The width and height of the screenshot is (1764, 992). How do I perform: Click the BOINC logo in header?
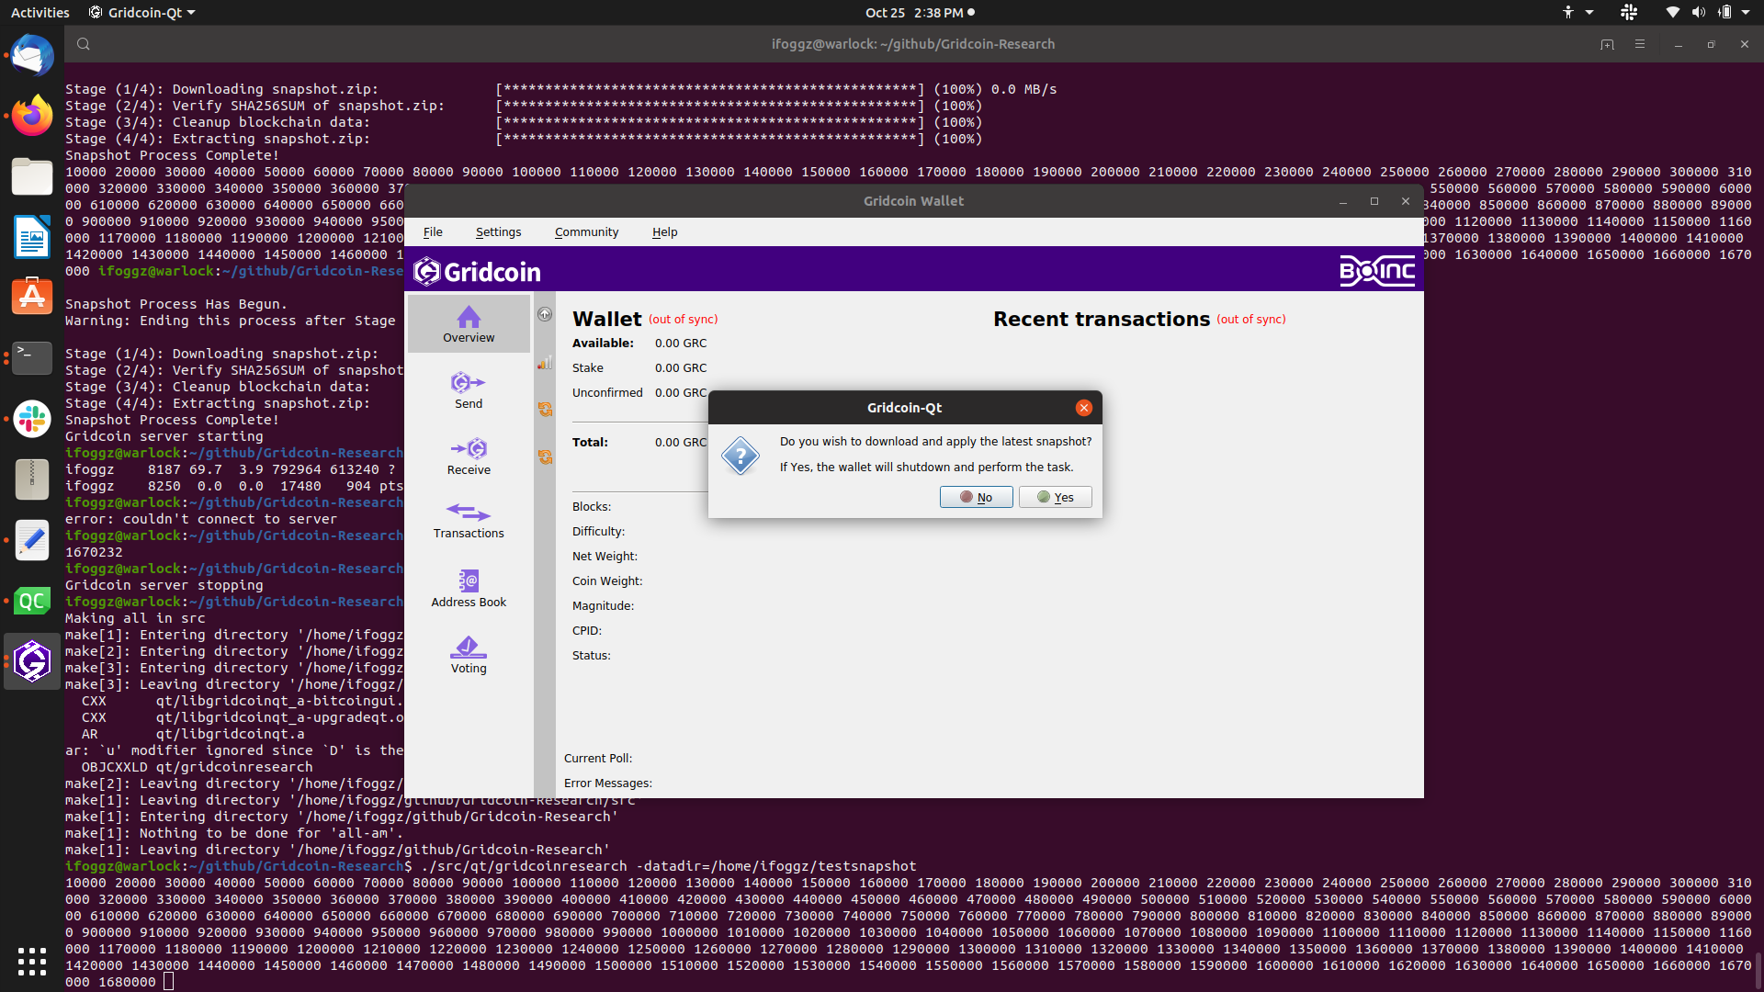point(1376,271)
